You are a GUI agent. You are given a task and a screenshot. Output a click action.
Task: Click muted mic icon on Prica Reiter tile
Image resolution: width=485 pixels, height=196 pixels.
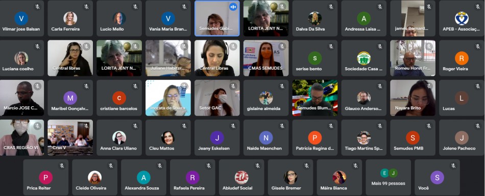[62, 166]
